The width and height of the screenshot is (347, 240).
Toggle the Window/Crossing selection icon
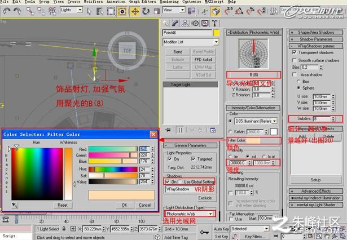[122, 11]
